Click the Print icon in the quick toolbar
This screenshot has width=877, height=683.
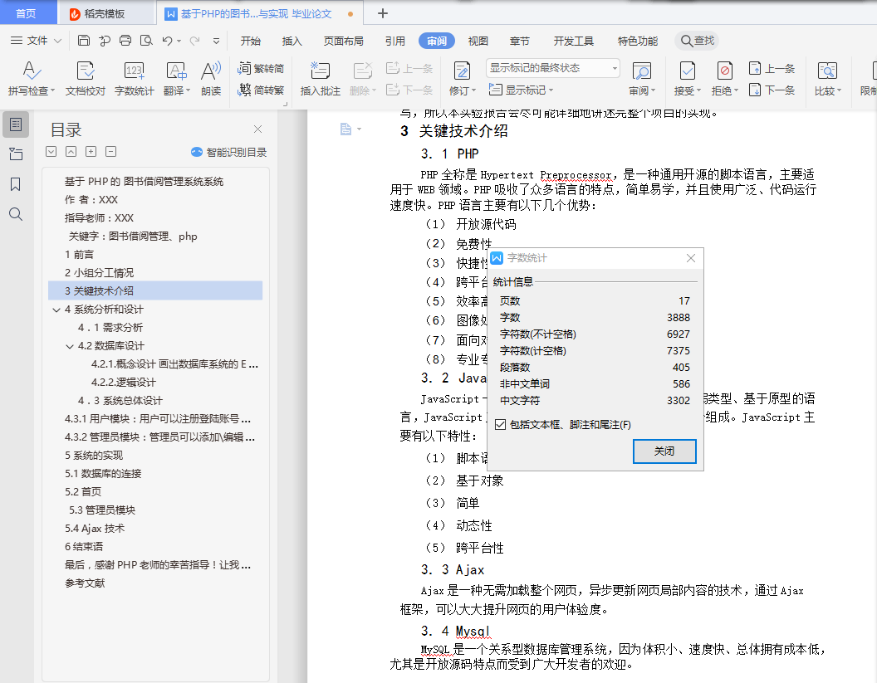[125, 40]
